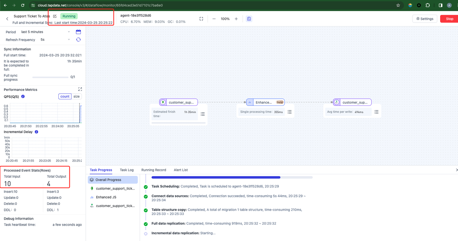Show Incremental Delay info icon
The width and height of the screenshot is (458, 241).
point(36,132)
